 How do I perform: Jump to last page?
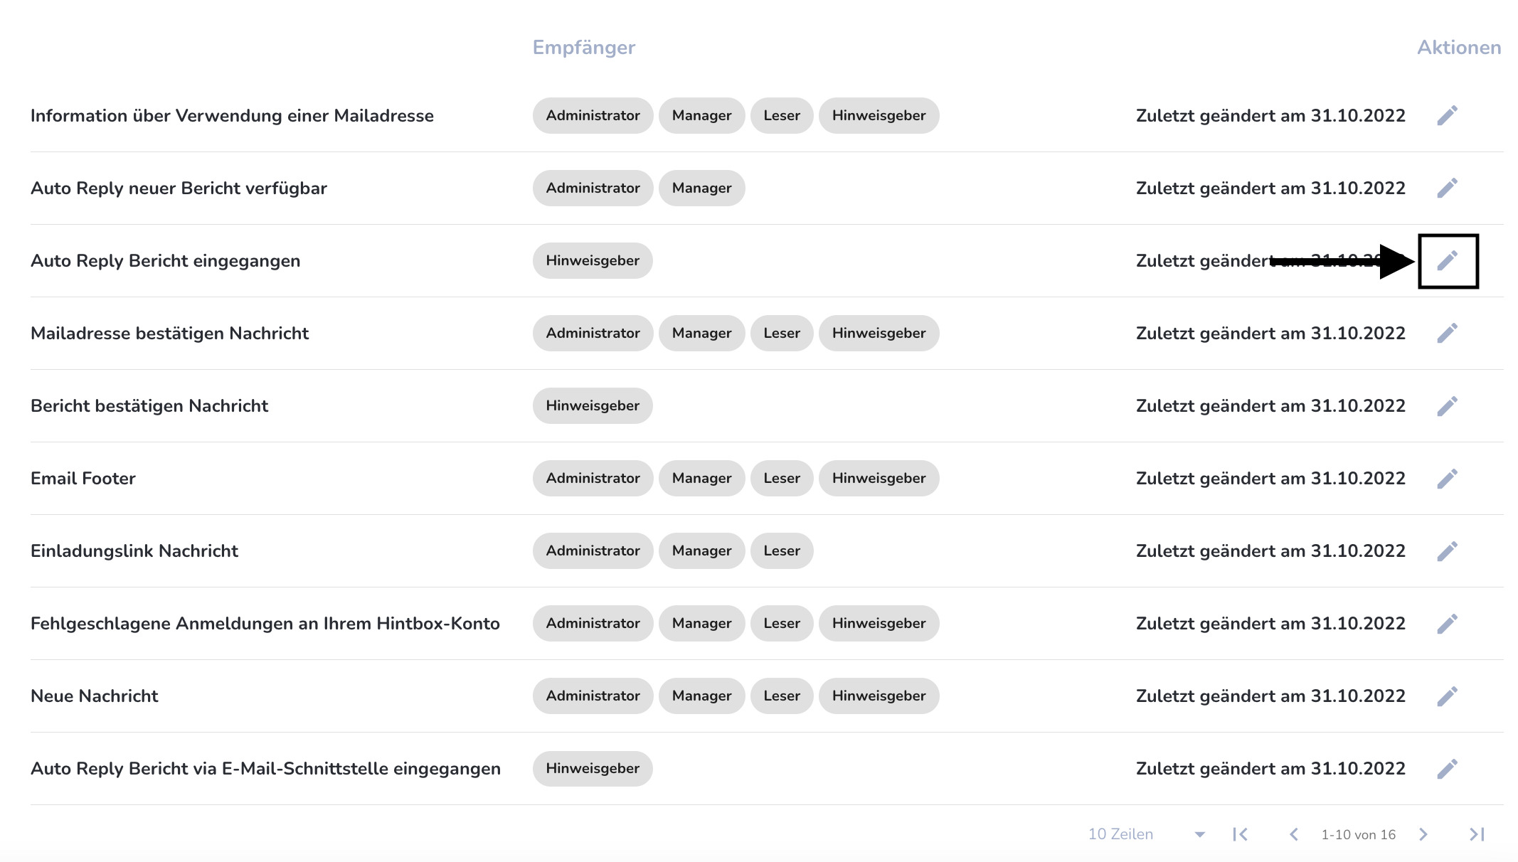pyautogui.click(x=1477, y=834)
